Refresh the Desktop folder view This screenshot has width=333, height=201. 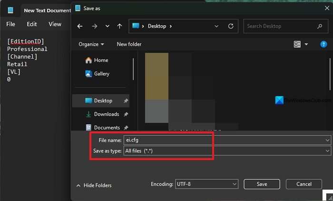click(x=231, y=26)
